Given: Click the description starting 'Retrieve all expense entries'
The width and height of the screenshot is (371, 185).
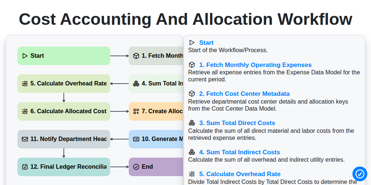Looking at the screenshot, I should 274,76.
